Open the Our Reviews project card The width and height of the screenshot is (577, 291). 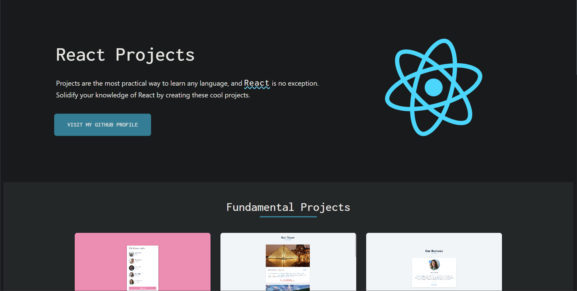[434, 262]
